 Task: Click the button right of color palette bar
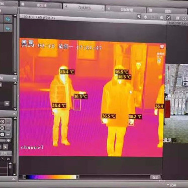(155, 177)
